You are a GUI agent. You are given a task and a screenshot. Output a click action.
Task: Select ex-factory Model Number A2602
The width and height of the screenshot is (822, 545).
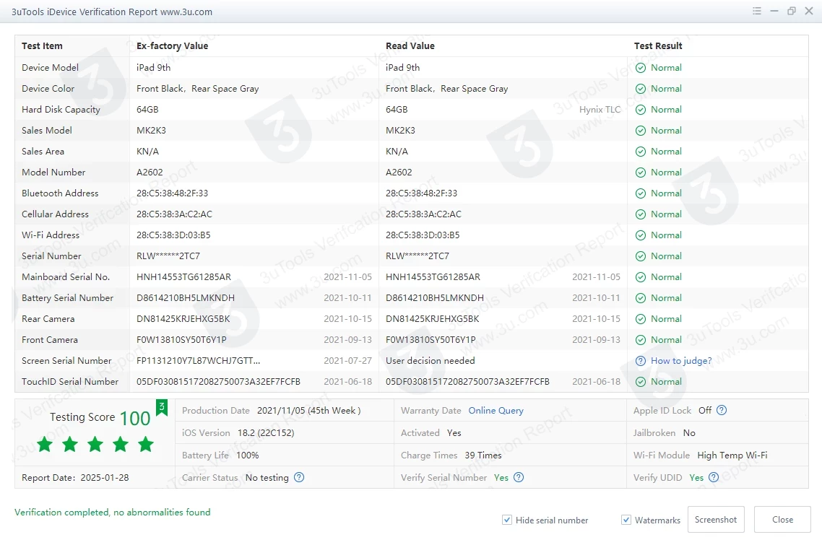150,173
